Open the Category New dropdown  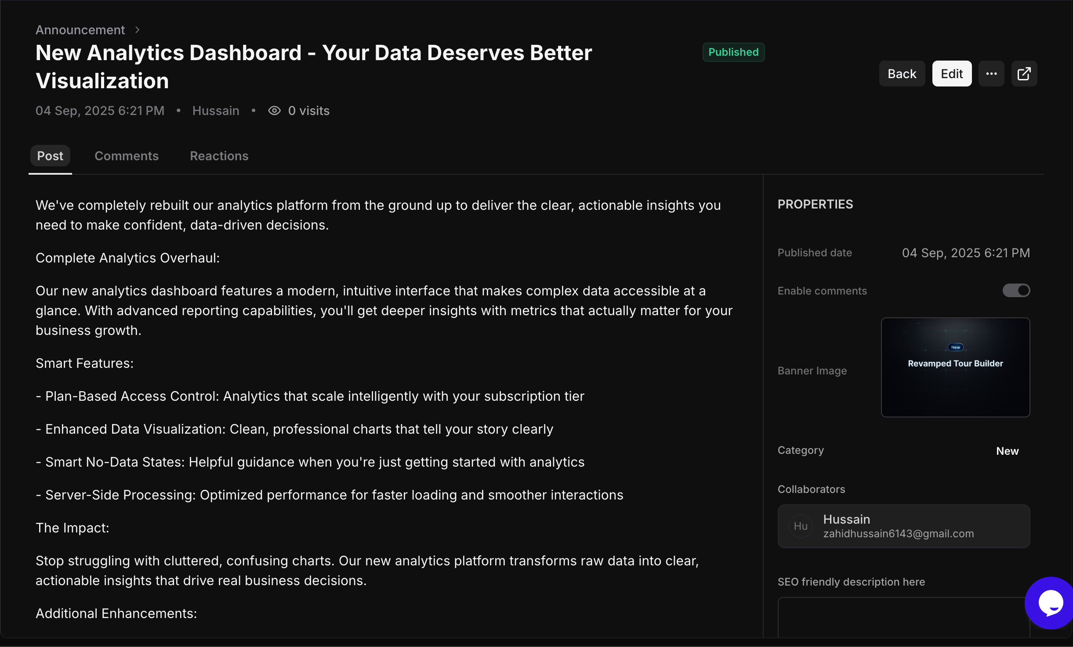[x=1007, y=451]
